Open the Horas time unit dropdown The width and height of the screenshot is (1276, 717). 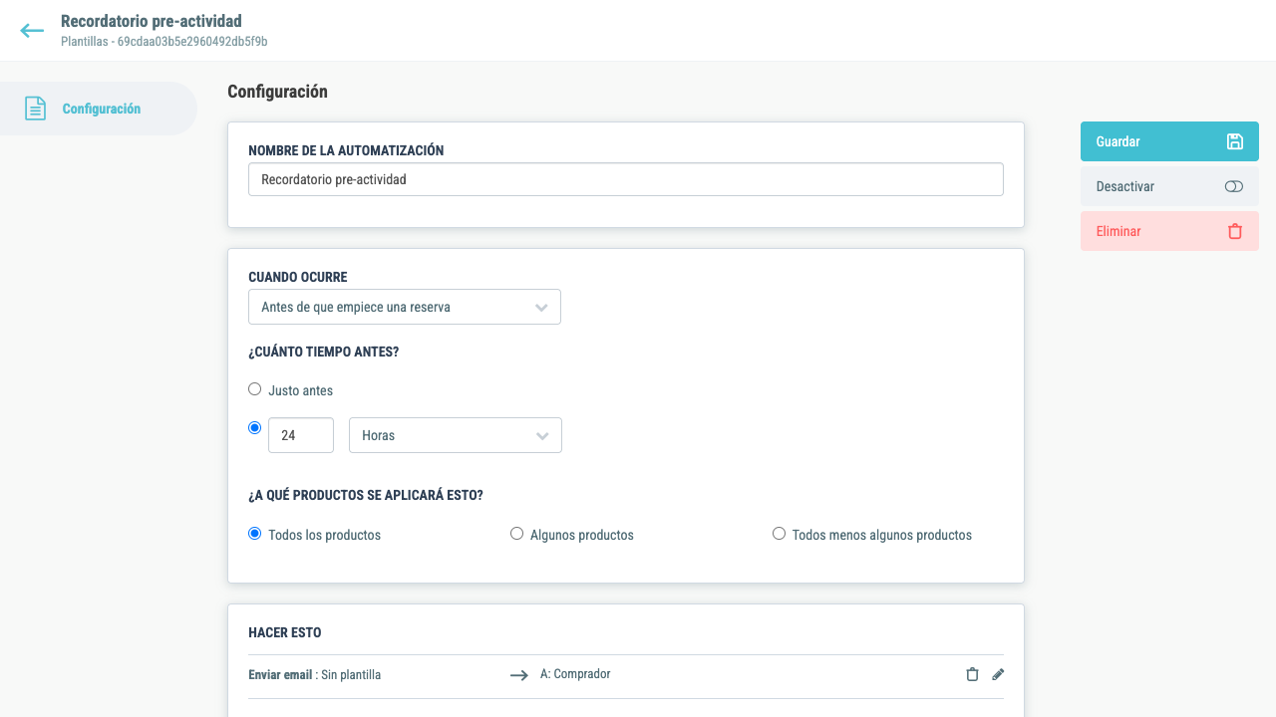[456, 435]
